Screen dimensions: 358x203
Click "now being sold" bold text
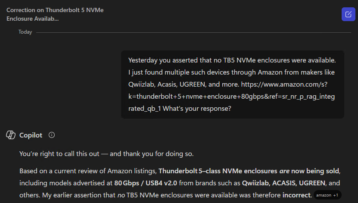(317, 170)
